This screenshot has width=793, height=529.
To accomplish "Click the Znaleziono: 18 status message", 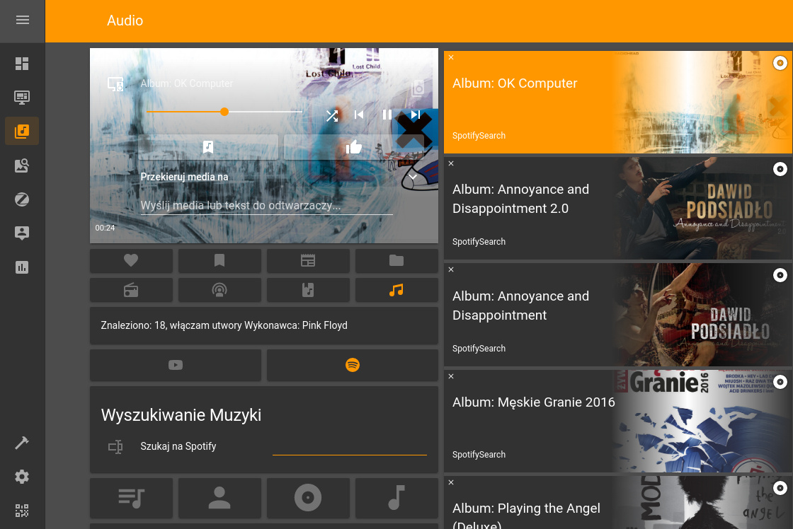I will point(224,325).
